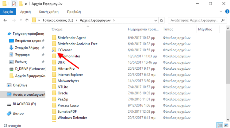Viewport: 230px width, 128px height.
Task: Select the SumatraPDF folder icon
Action: tap(54, 111)
